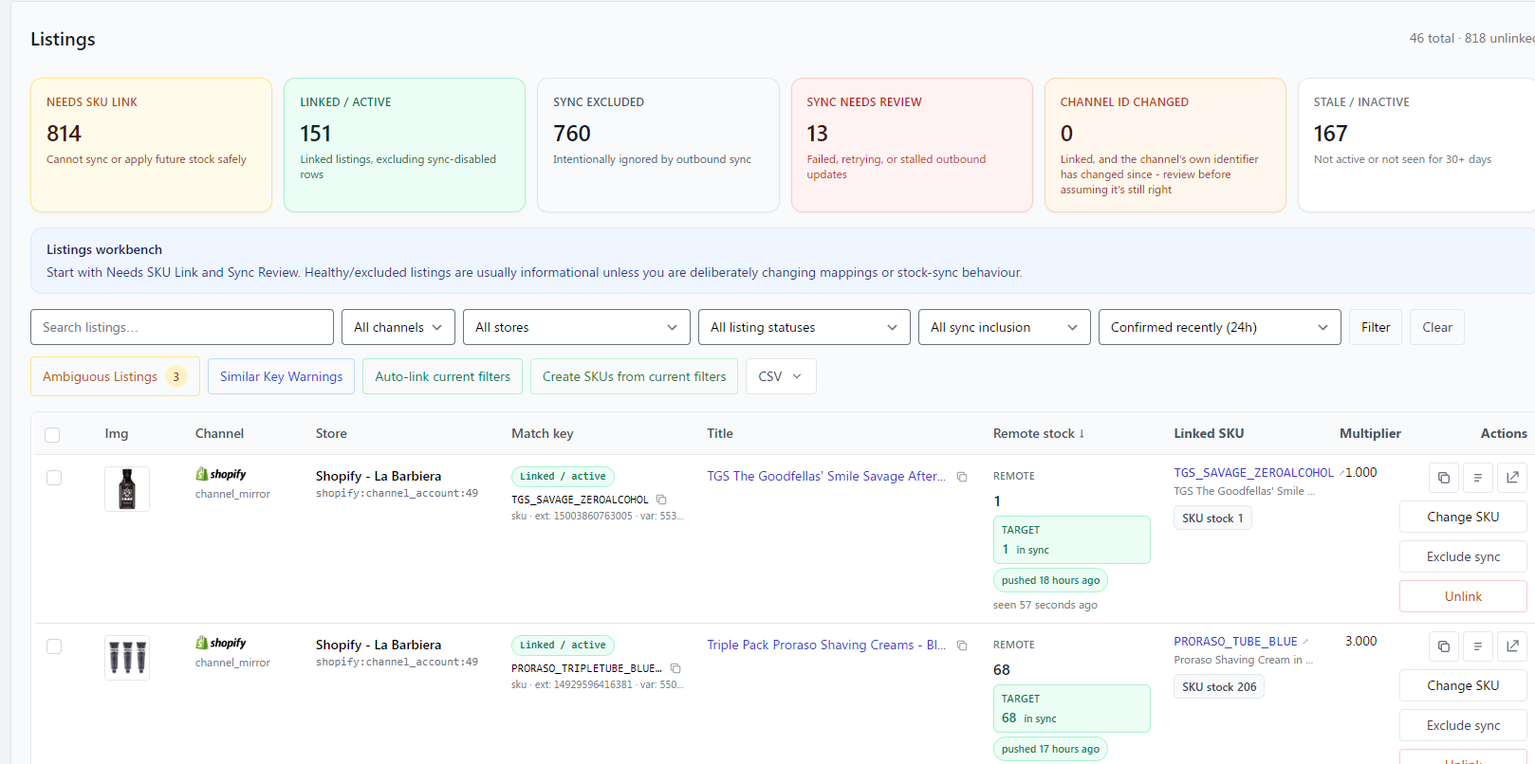Click Change SKU in PRORASO_TUBE_BLUE row
The height and width of the screenshot is (764, 1535).
[x=1463, y=685]
